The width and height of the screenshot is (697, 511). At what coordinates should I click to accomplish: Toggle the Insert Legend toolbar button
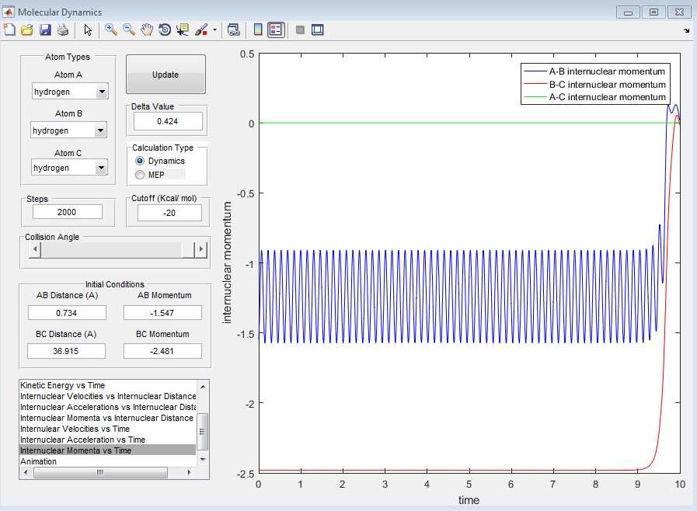pos(276,30)
